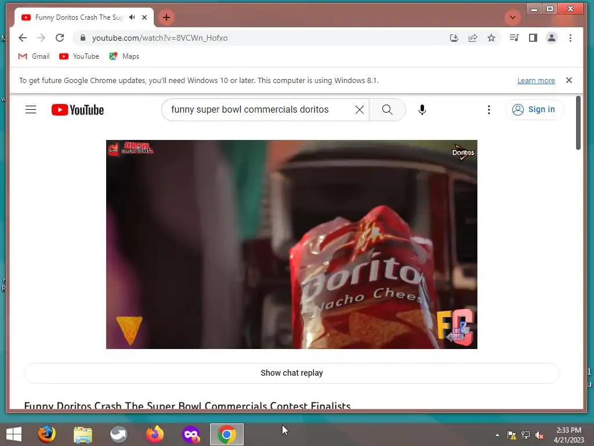
Task: Open the YouTube bookmark
Action: point(79,56)
